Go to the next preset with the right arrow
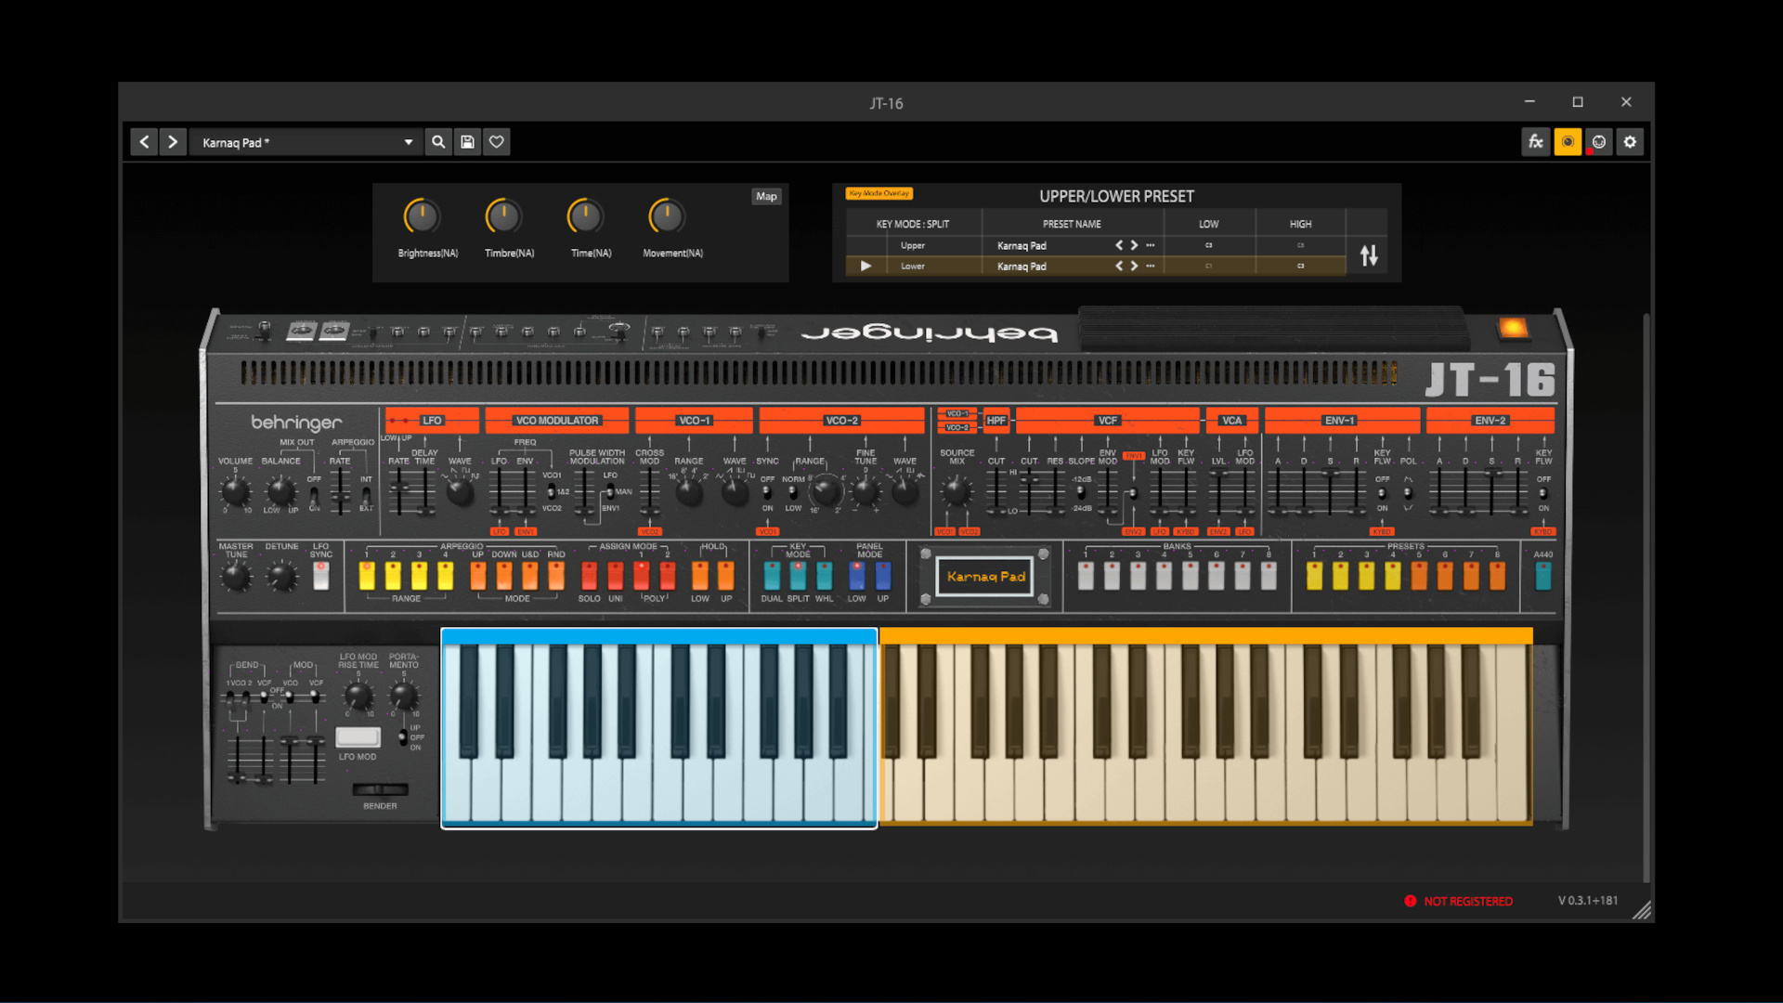1783x1003 pixels. point(173,142)
